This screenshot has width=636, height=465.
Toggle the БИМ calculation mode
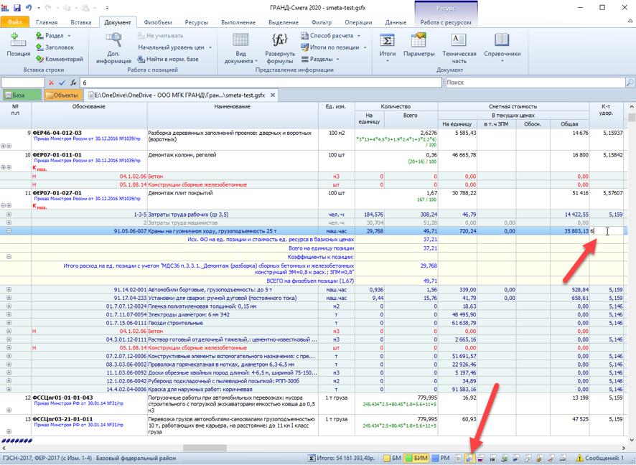[416, 459]
